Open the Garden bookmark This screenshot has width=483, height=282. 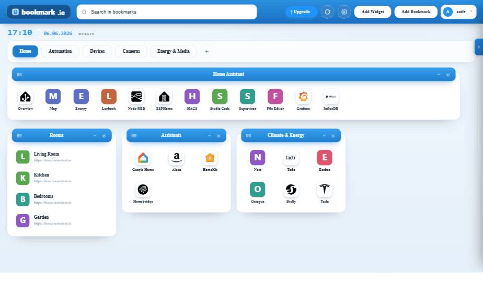pyautogui.click(x=62, y=220)
